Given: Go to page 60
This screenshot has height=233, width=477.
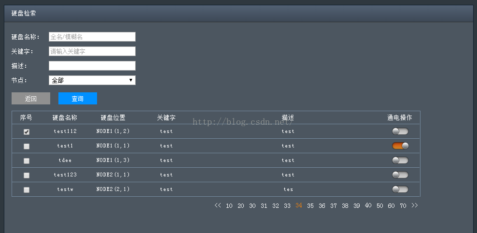Looking at the screenshot, I should [x=391, y=206].
